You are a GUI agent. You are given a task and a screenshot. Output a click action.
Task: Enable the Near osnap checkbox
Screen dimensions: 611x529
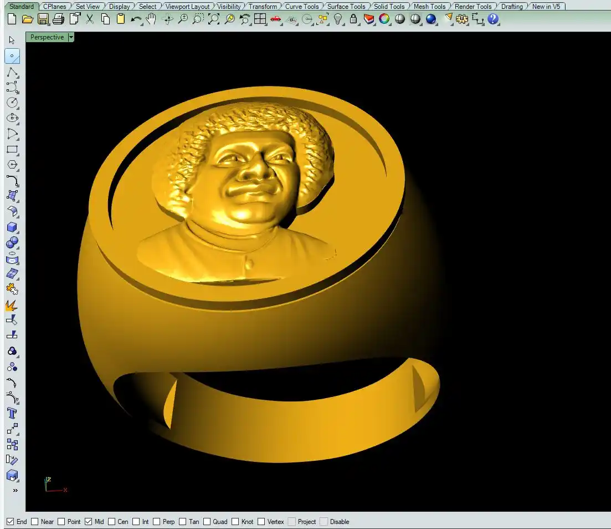coord(35,522)
